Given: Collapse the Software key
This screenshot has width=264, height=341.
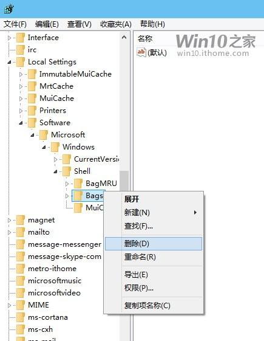Looking at the screenshot, I should 21,123.
